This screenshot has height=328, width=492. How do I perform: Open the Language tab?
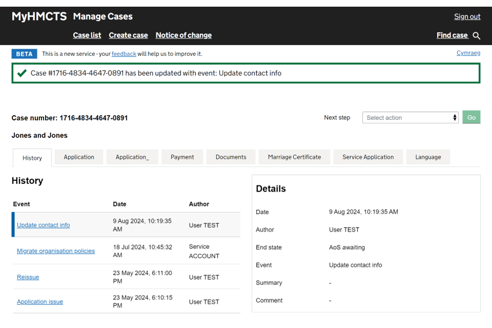[x=428, y=157]
